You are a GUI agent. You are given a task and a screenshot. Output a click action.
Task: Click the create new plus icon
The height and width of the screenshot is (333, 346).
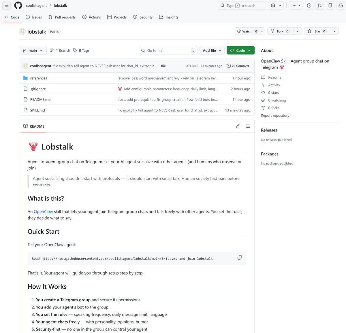tap(294, 5)
